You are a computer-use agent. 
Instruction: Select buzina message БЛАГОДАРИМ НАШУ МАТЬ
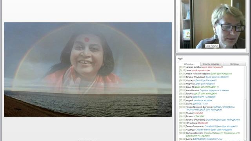[x=200, y=139]
